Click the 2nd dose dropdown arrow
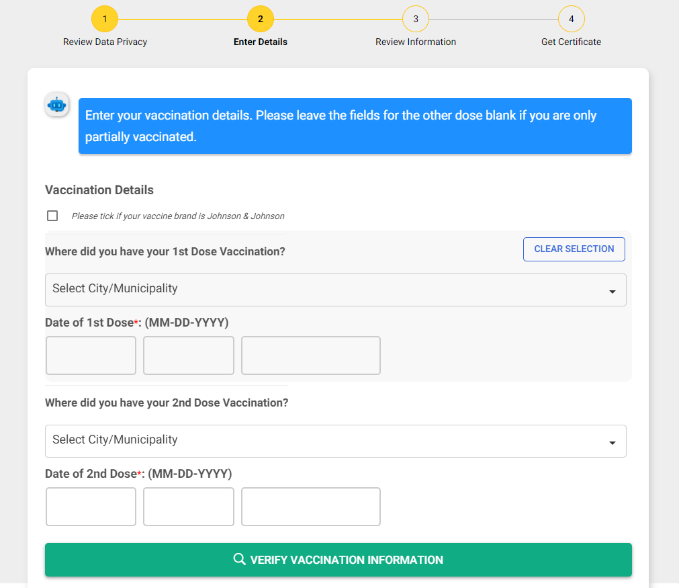 pyautogui.click(x=612, y=443)
